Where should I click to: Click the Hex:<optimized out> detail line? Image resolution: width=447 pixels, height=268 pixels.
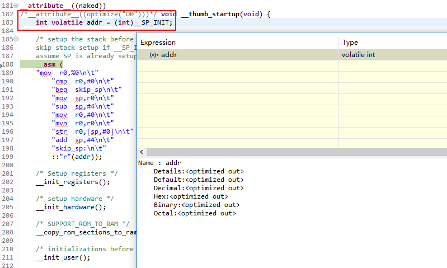point(191,196)
